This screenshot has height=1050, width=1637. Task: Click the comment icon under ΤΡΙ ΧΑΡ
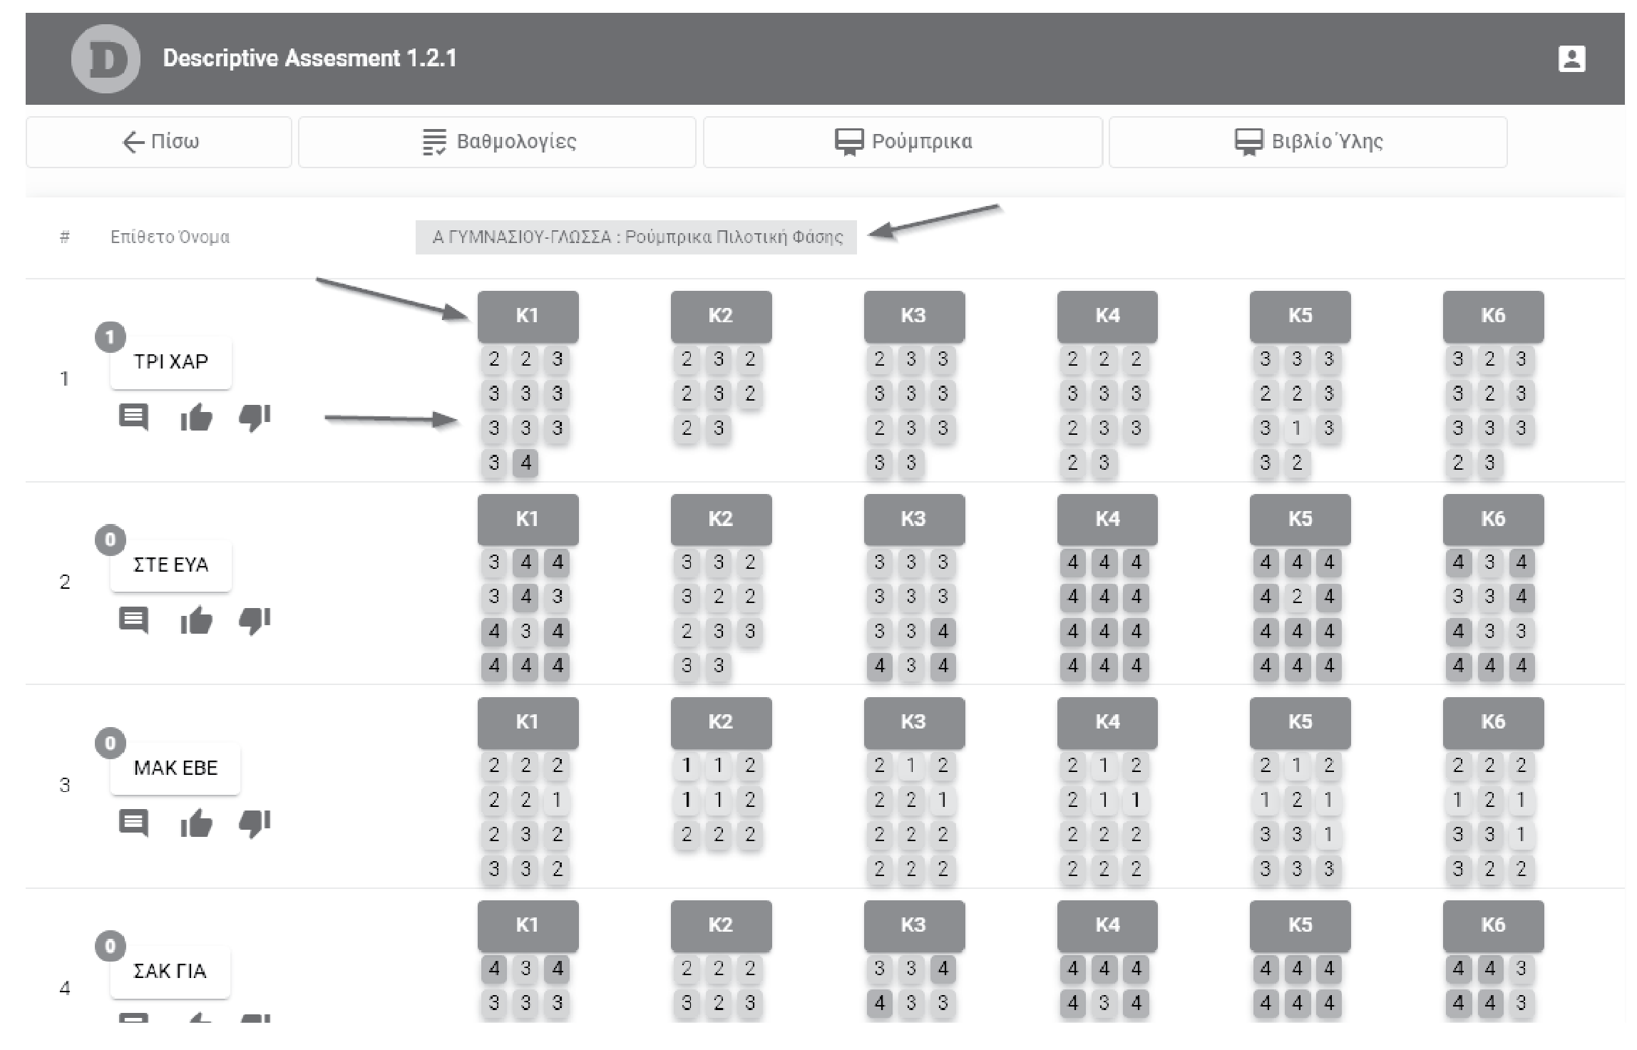coord(133,417)
